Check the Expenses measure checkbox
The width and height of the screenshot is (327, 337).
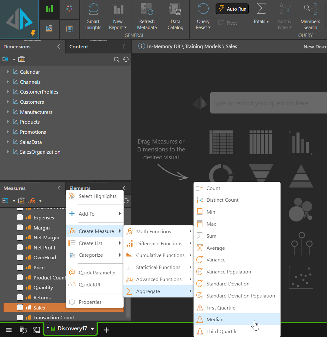[20, 218]
